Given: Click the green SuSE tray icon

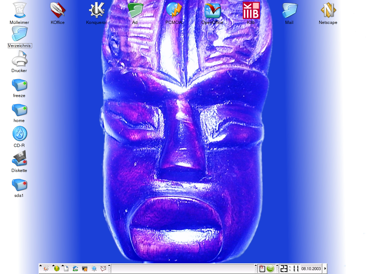Looking at the screenshot, I should click(271, 269).
